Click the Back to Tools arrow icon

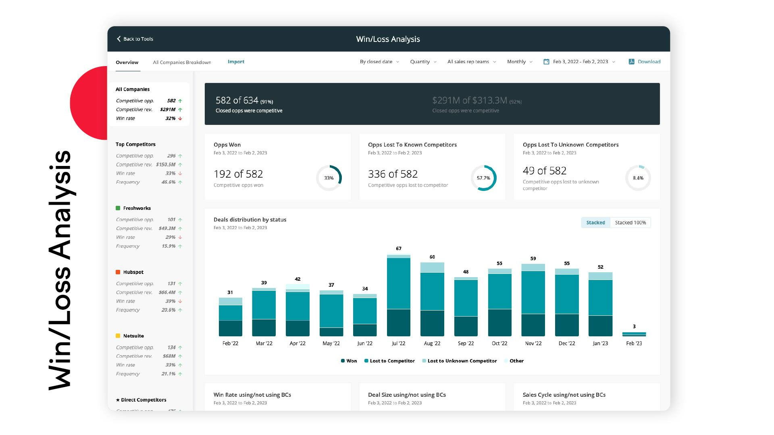[119, 39]
